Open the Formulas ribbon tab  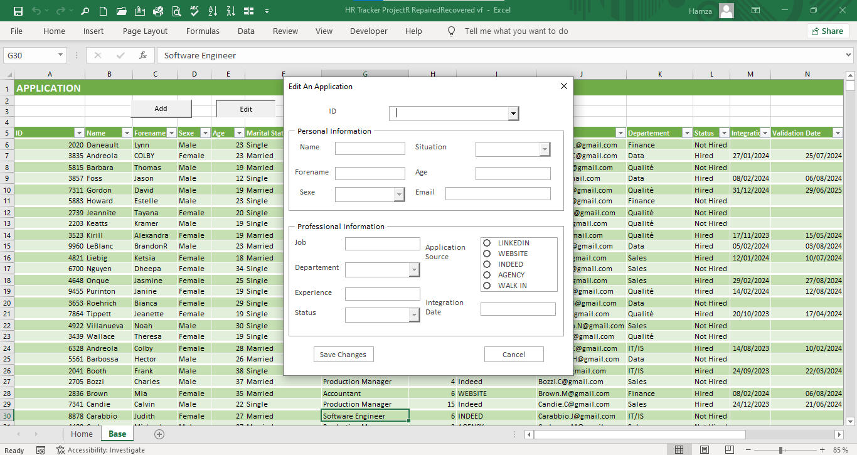pos(203,31)
